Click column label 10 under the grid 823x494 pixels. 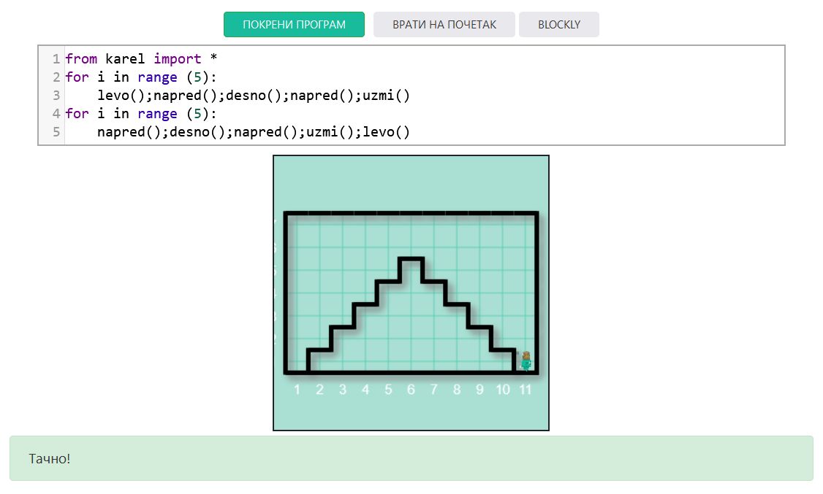503,390
